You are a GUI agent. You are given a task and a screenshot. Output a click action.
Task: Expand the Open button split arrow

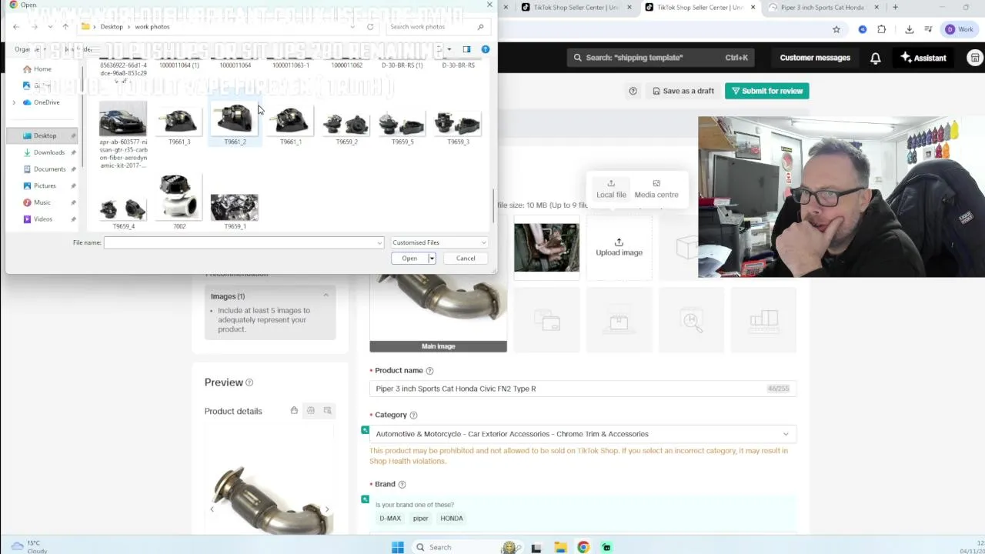(432, 259)
